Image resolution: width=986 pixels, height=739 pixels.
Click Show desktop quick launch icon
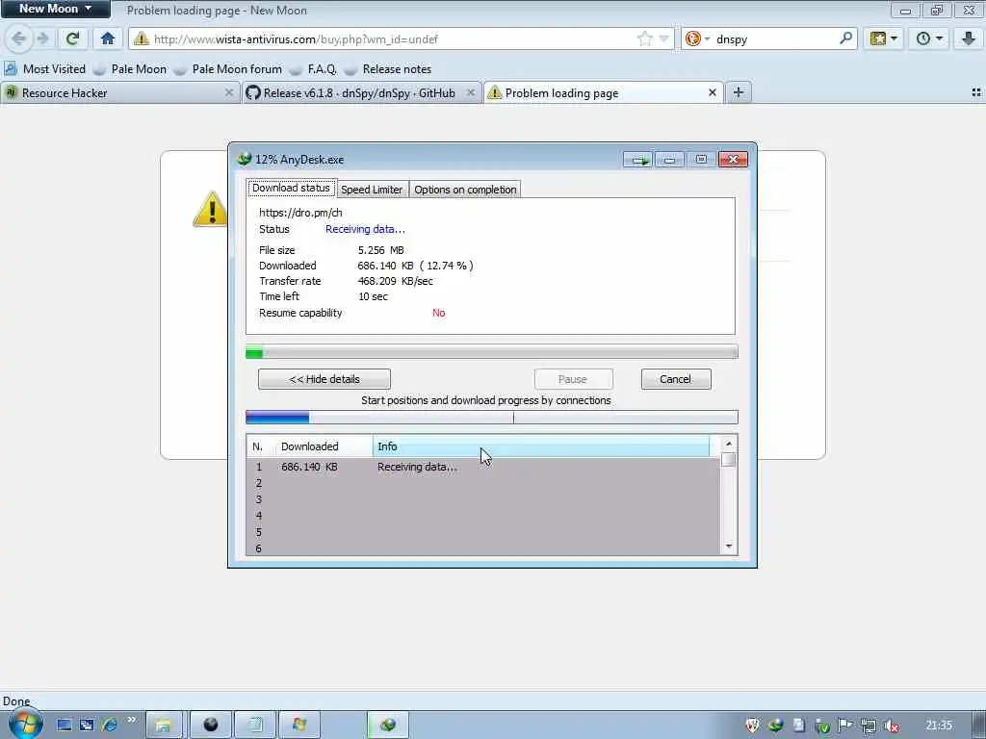point(65,725)
